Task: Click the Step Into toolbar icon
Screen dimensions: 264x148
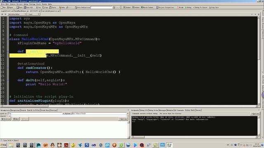Action: click(x=214, y=7)
